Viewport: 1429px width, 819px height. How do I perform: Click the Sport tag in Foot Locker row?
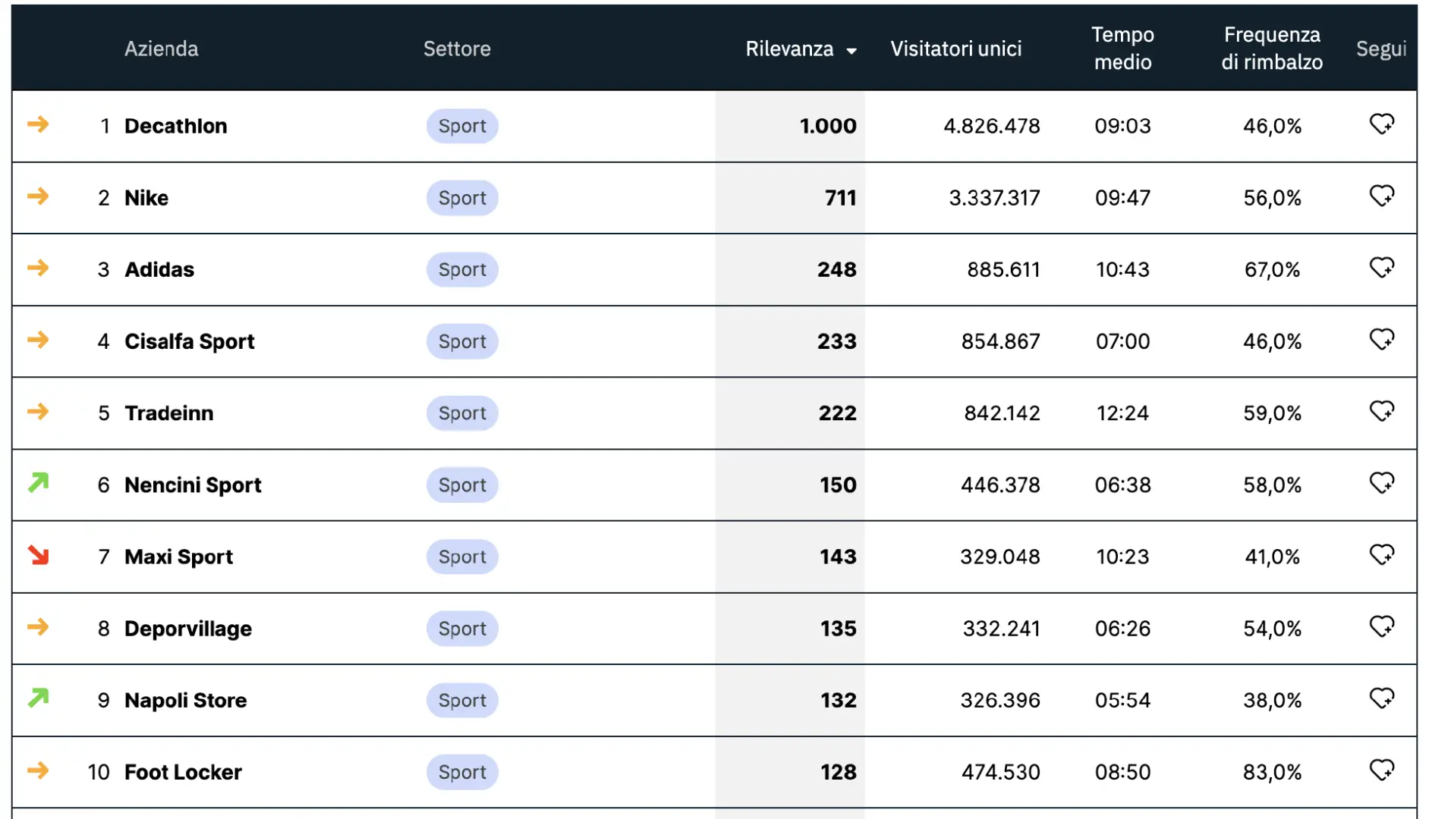click(x=462, y=772)
